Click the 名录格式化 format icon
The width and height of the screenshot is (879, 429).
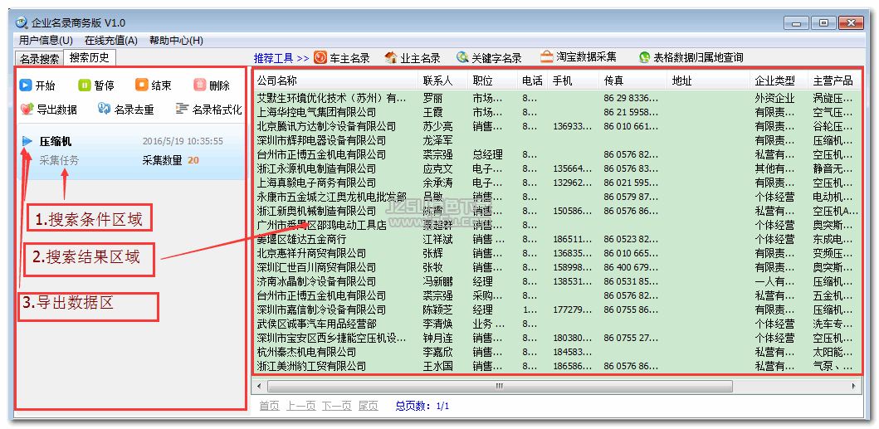click(181, 110)
